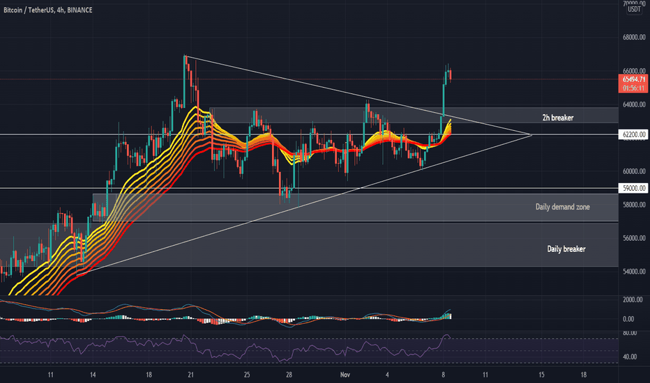Click the latest red candle near 66000

click(x=451, y=75)
